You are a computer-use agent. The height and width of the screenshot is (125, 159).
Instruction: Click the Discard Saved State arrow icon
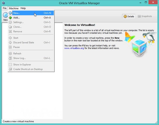[10, 43]
